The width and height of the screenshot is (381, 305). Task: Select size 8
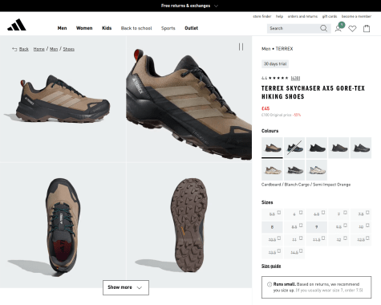click(272, 227)
